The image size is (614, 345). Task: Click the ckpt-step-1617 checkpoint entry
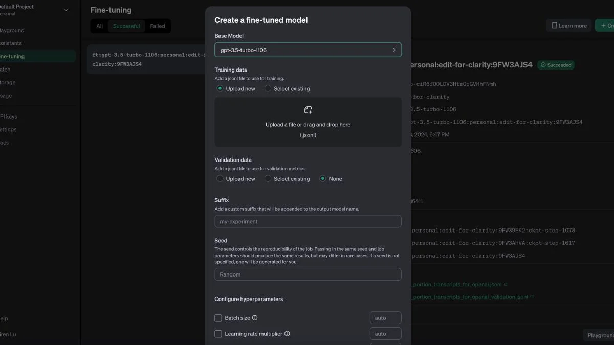point(493,243)
